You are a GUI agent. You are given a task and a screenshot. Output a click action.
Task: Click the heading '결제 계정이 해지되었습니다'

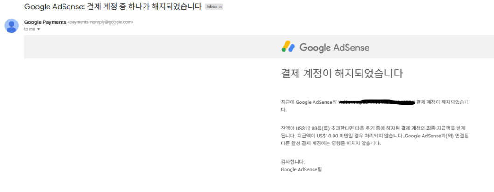(342, 73)
